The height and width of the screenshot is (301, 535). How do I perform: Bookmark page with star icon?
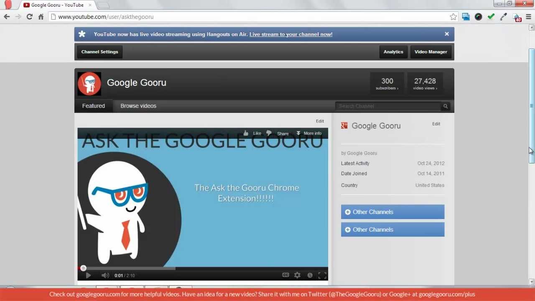[x=453, y=17]
